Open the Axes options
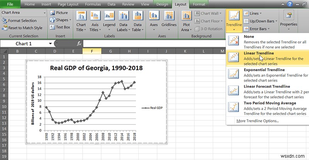This screenshot has height=160, width=309. [154, 21]
